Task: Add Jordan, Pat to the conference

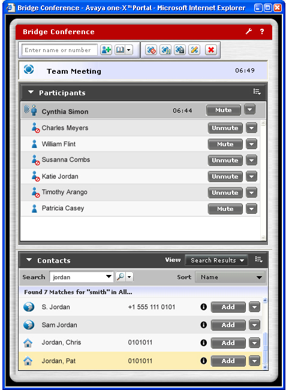Action: [x=228, y=361]
